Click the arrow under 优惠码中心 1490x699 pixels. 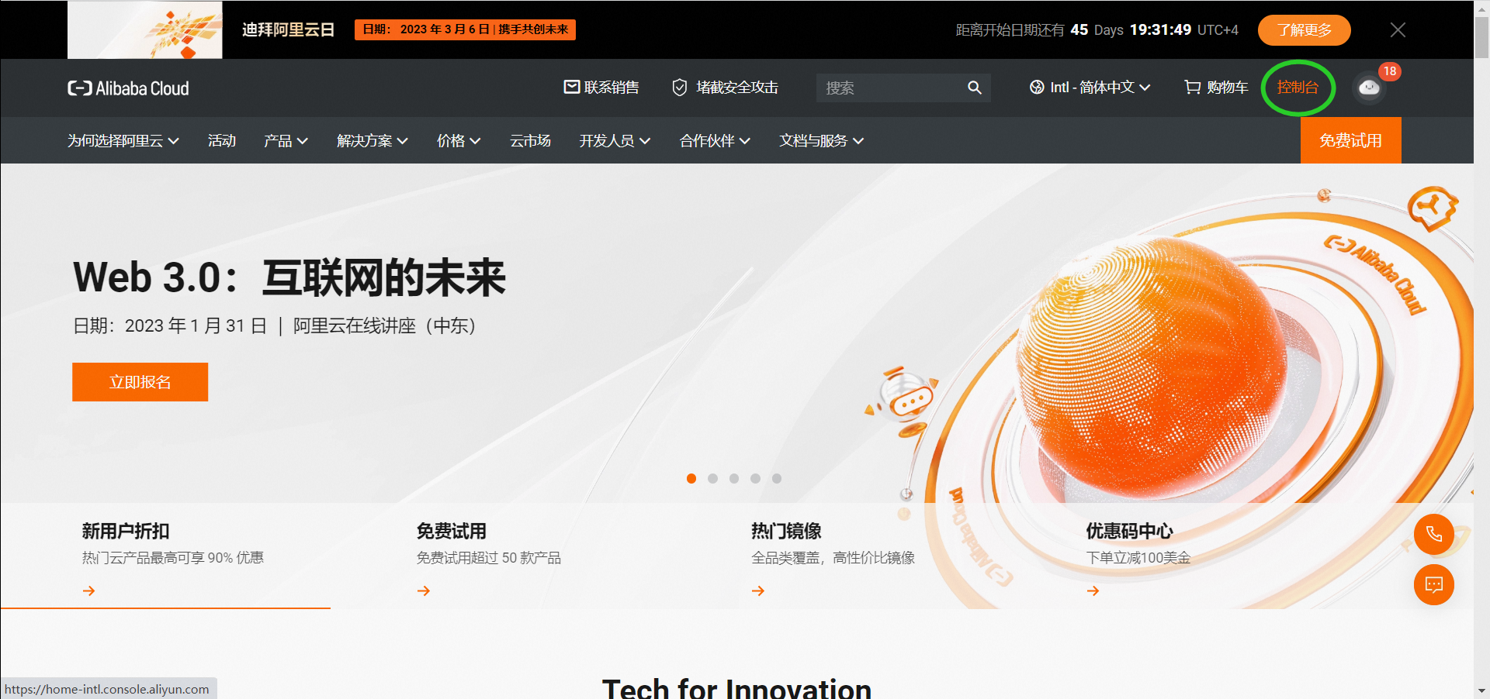click(1093, 591)
